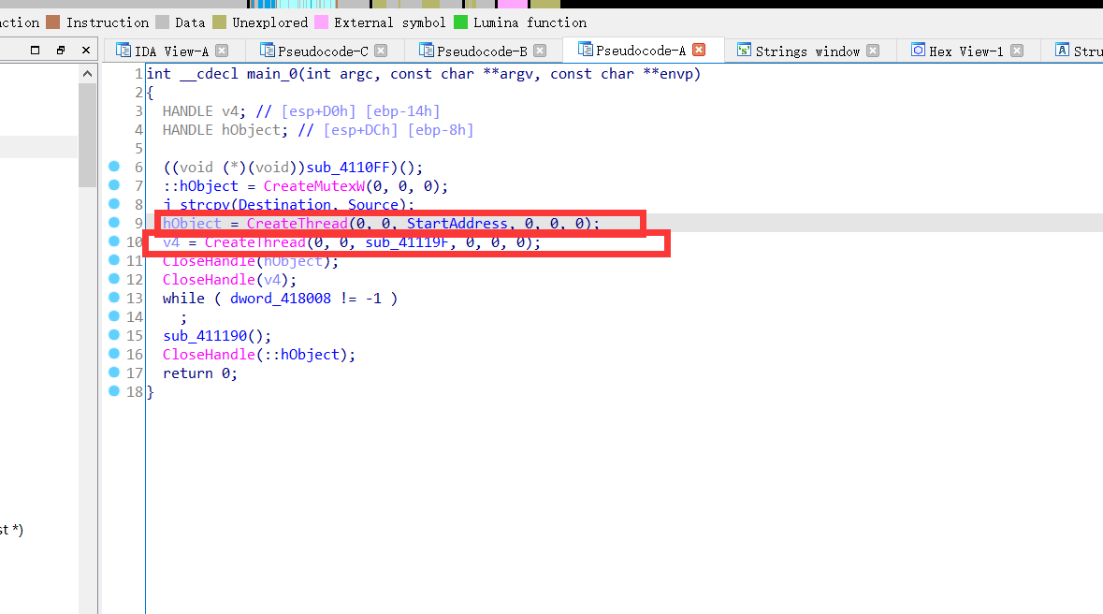Click the Strings window tab icon
Image resolution: width=1103 pixels, height=614 pixels.
pyautogui.click(x=744, y=51)
